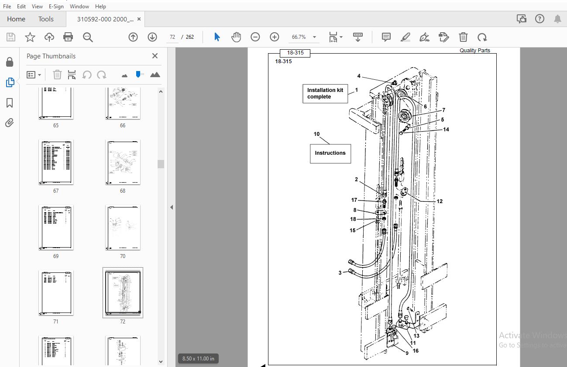Zoom in with the plus button
Viewport: 567px width, 367px height.
[274, 37]
